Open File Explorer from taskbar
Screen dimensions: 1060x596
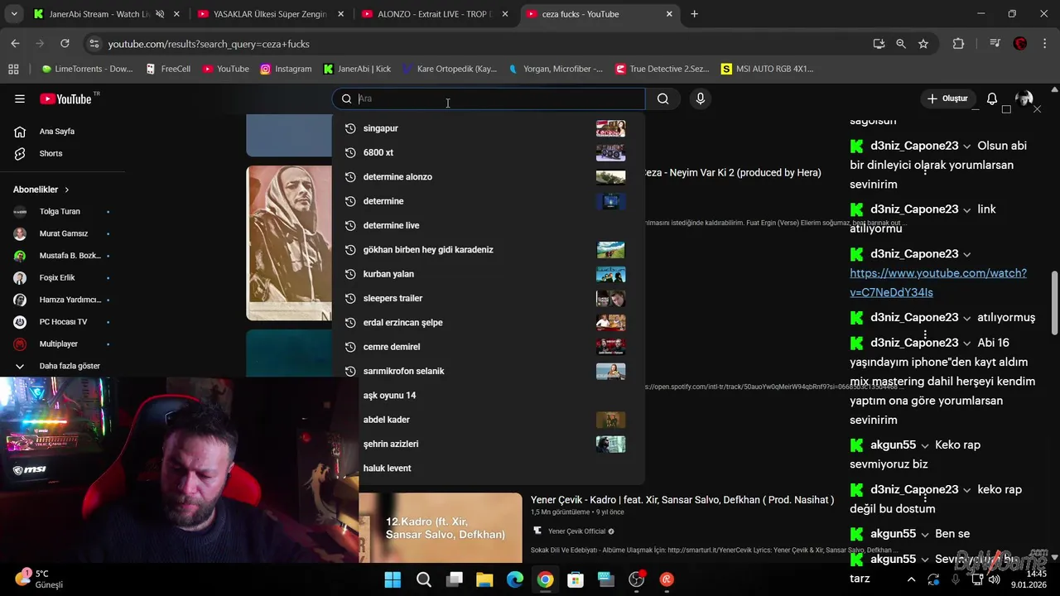(x=484, y=579)
